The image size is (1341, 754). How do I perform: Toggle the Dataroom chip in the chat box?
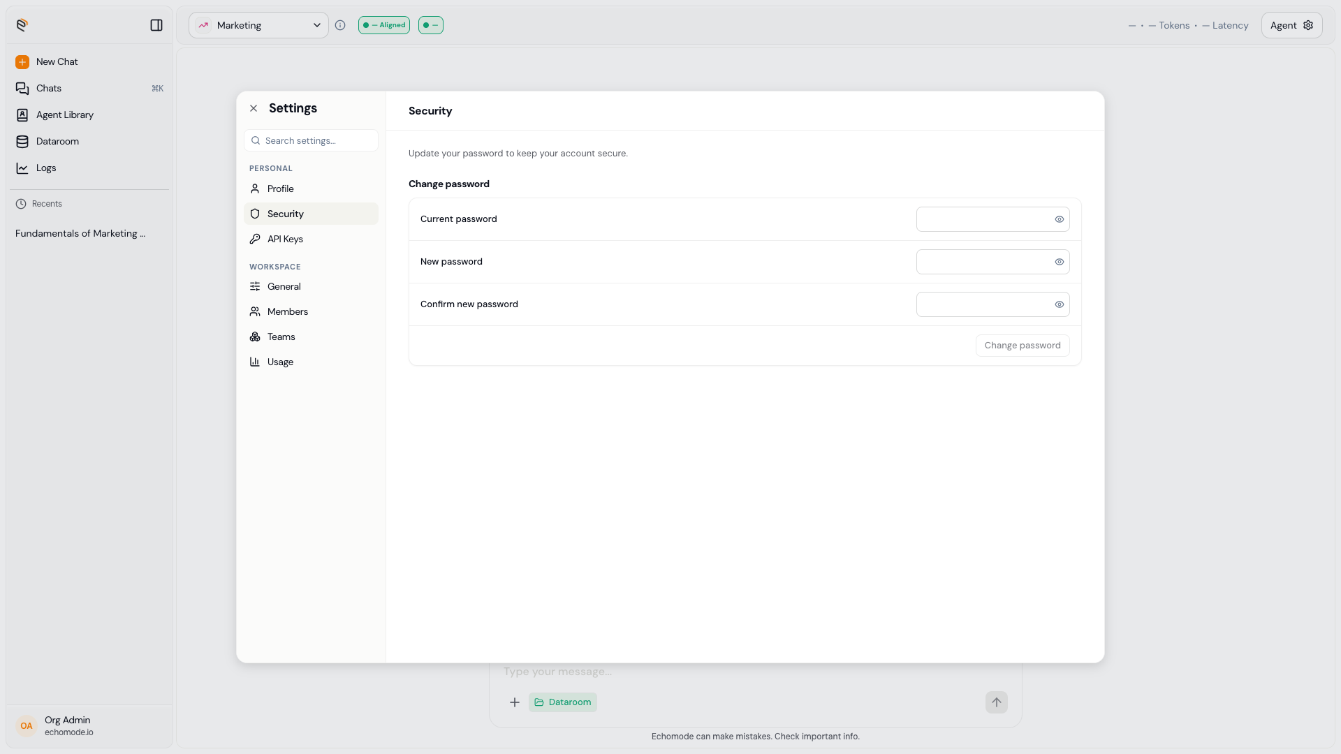click(x=563, y=702)
